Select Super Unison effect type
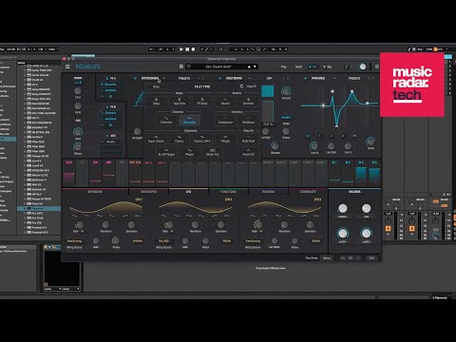 [156, 139]
